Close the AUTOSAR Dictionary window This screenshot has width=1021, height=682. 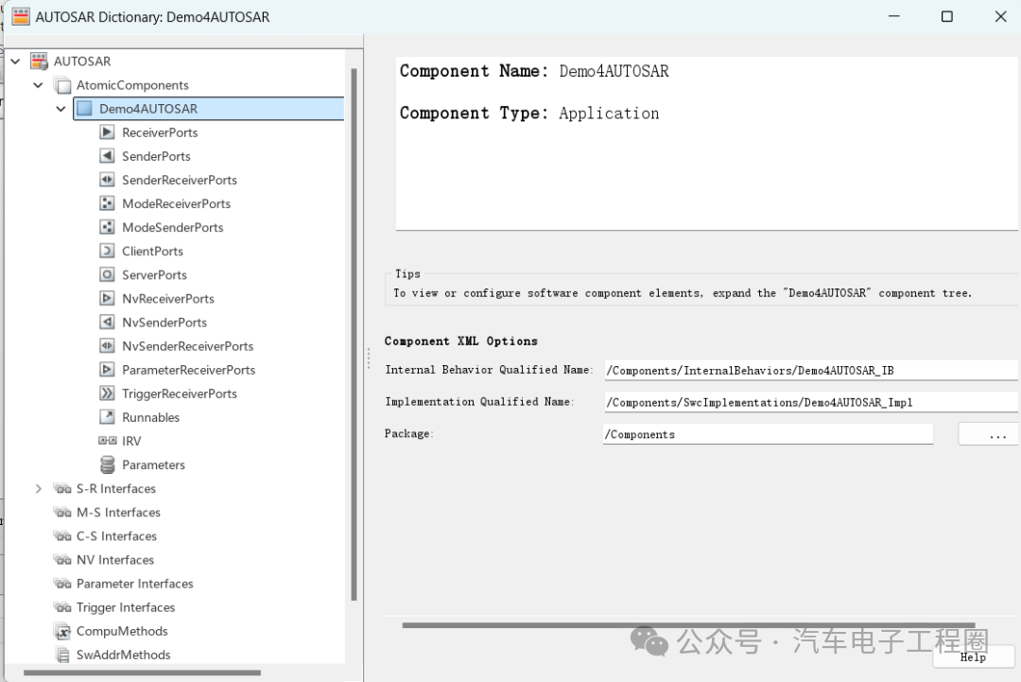pyautogui.click(x=1001, y=16)
